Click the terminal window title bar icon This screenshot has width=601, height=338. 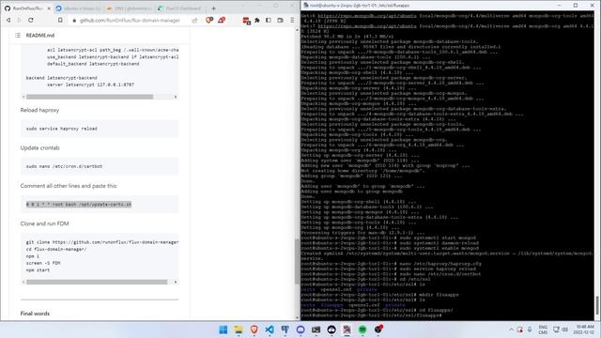(305, 6)
